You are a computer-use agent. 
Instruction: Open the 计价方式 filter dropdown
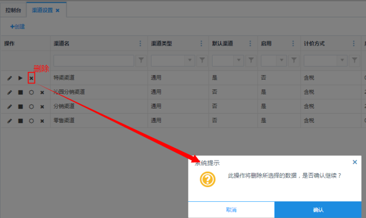coord(342,60)
